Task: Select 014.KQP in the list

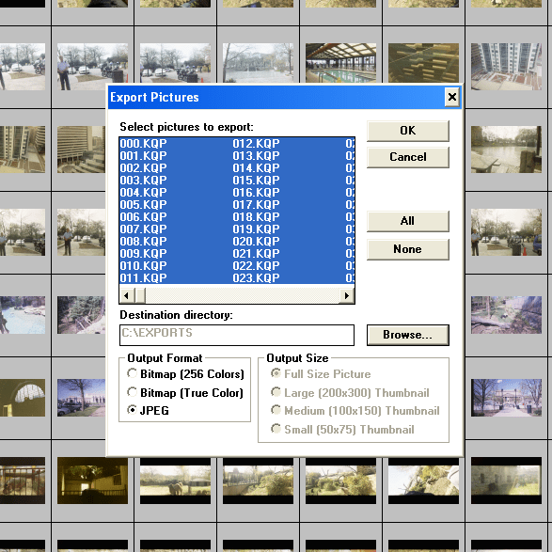Action: pyautogui.click(x=256, y=168)
